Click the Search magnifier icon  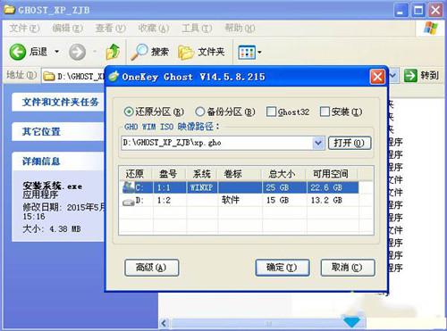139,52
